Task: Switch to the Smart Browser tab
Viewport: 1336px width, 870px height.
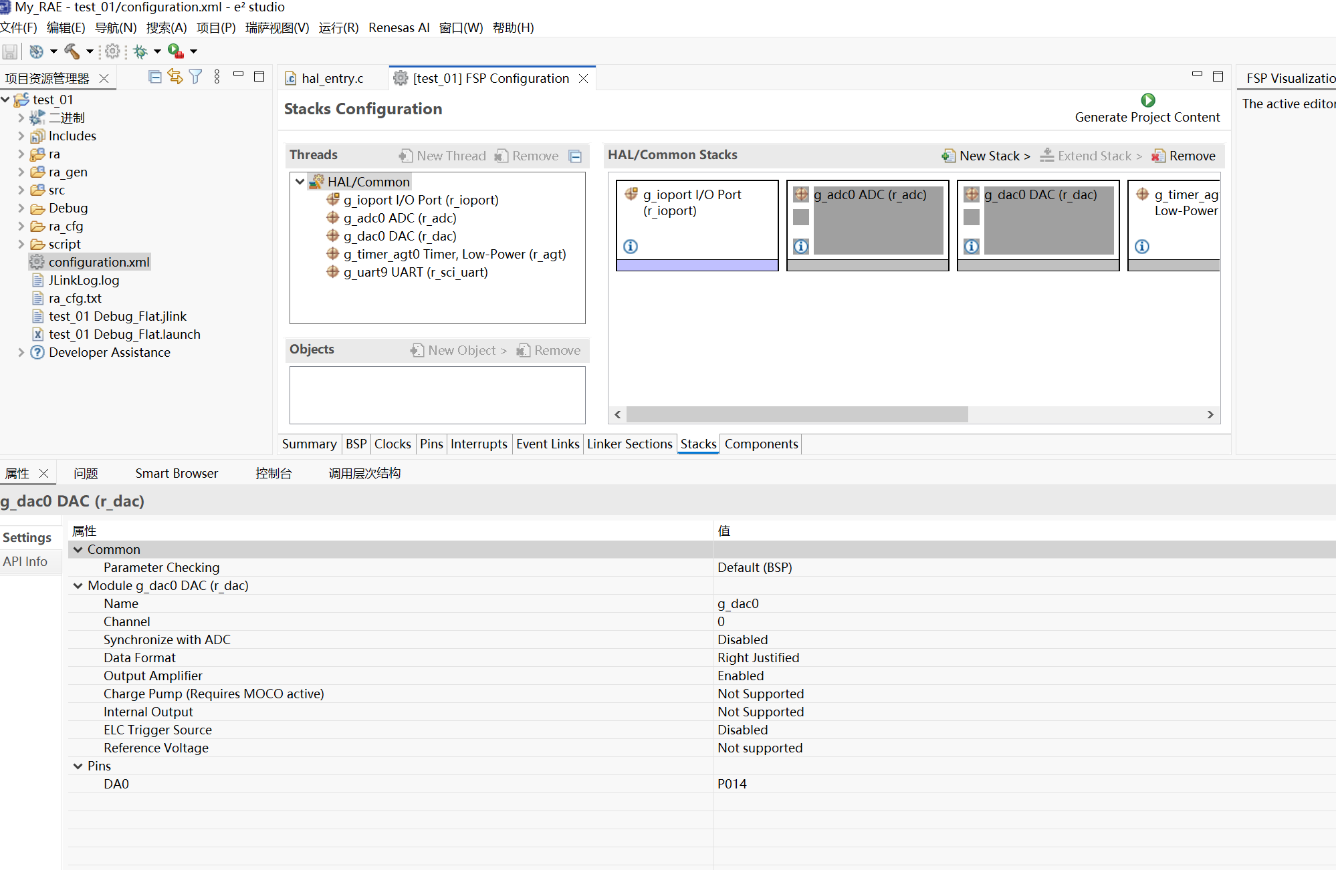Action: 177,473
